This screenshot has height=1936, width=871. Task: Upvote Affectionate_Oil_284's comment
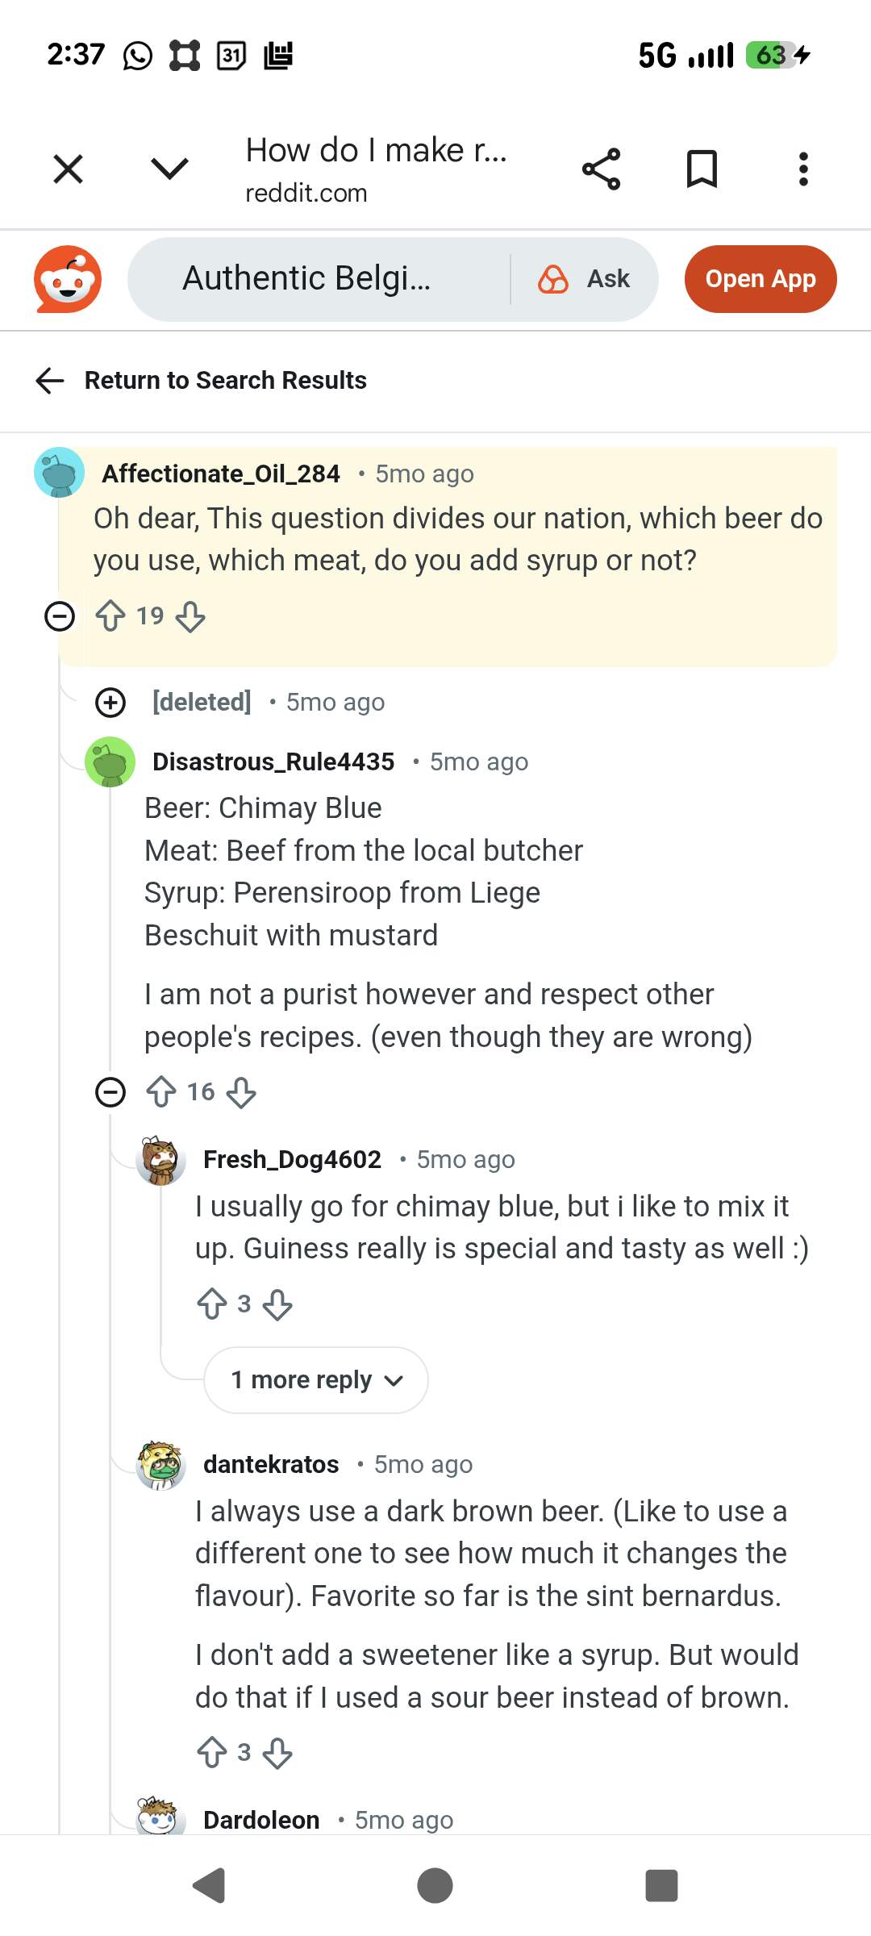[110, 617]
